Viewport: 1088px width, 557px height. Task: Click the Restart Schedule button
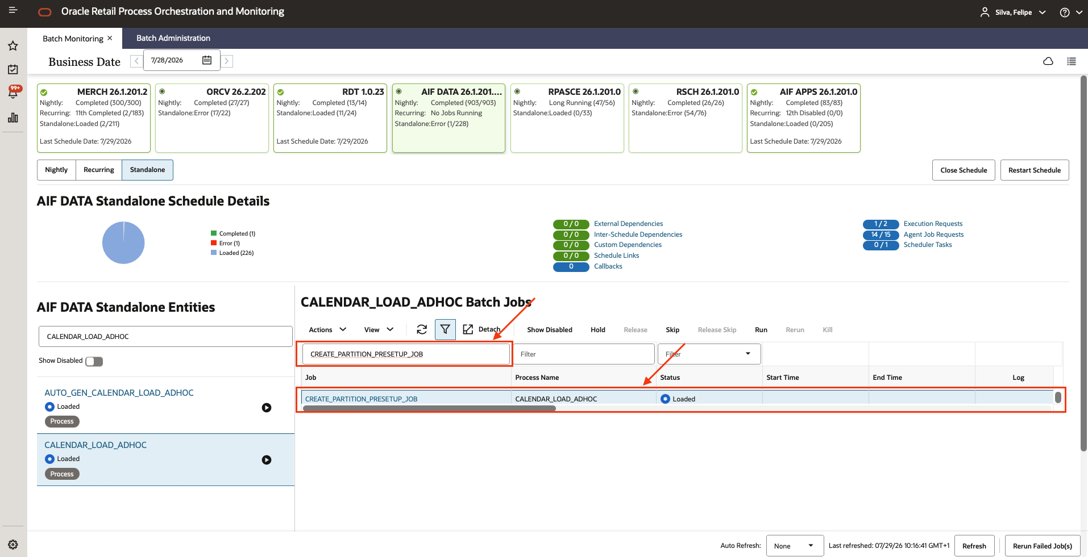pyautogui.click(x=1035, y=170)
